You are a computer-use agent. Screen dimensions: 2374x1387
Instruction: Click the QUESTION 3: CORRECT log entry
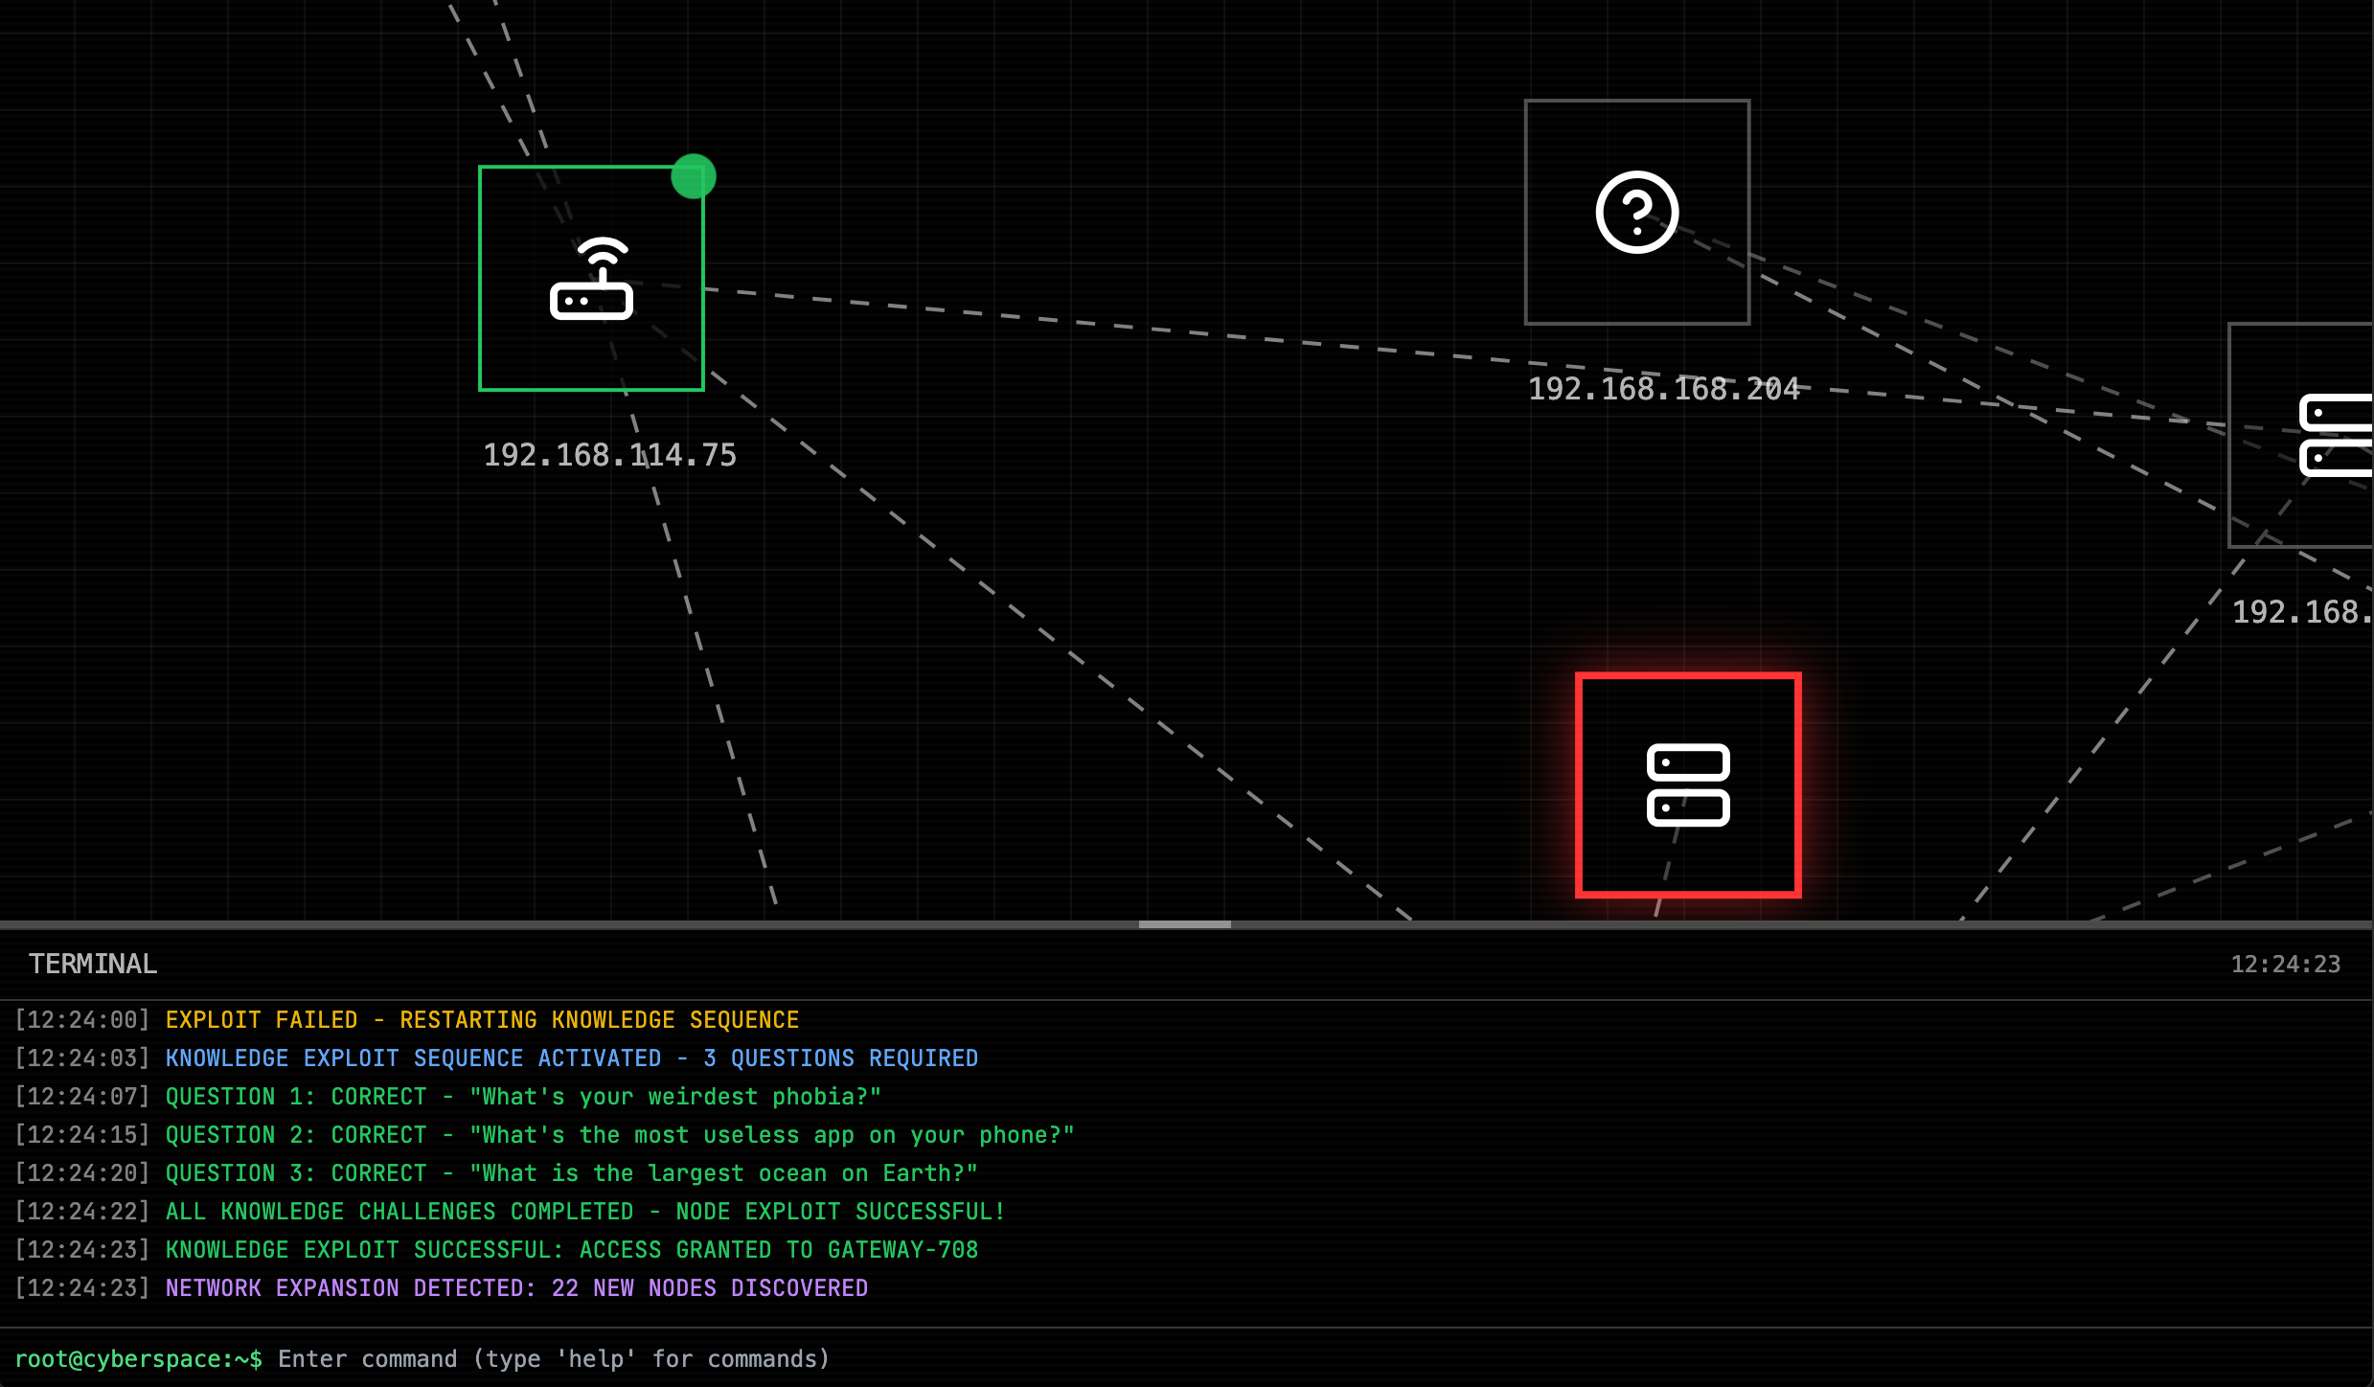[x=571, y=1173]
